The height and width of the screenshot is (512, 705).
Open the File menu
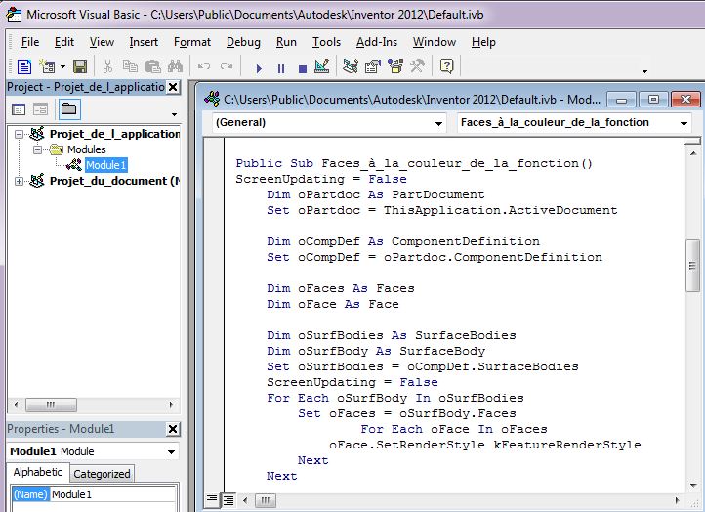pos(30,42)
